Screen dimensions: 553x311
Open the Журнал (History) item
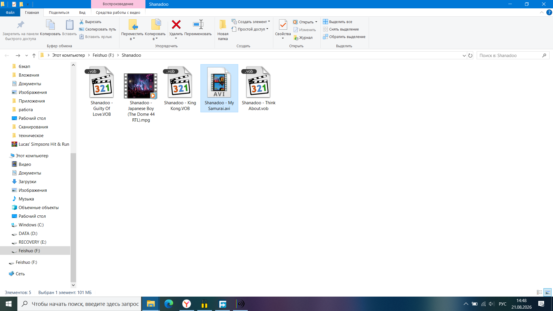(x=303, y=37)
